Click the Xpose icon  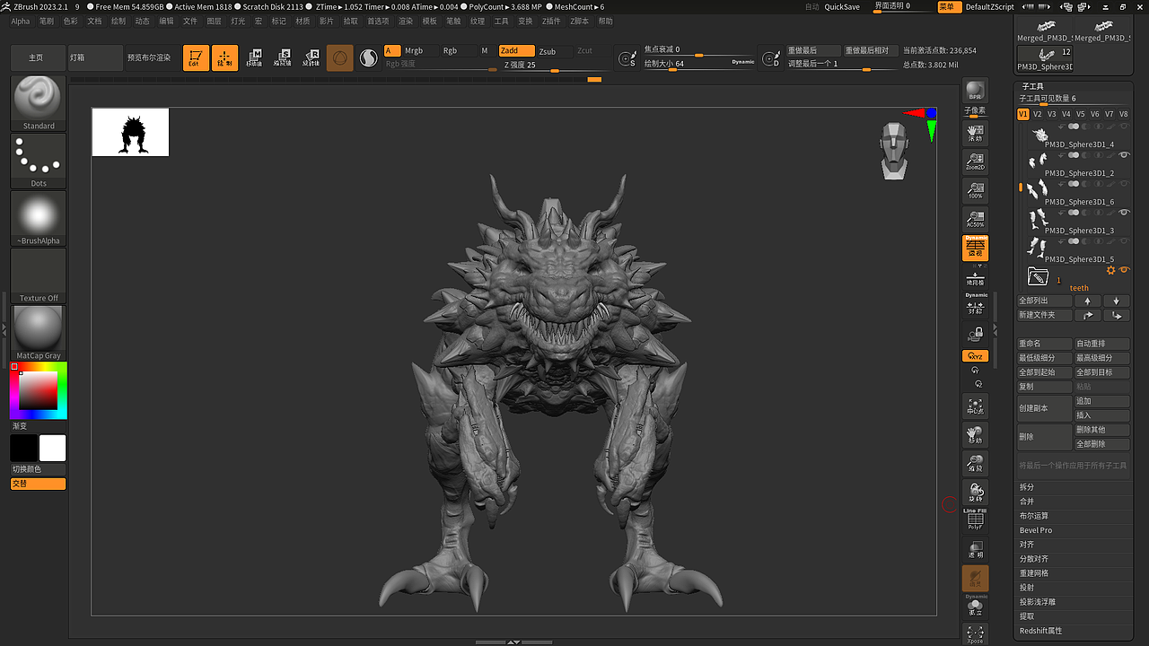point(975,634)
